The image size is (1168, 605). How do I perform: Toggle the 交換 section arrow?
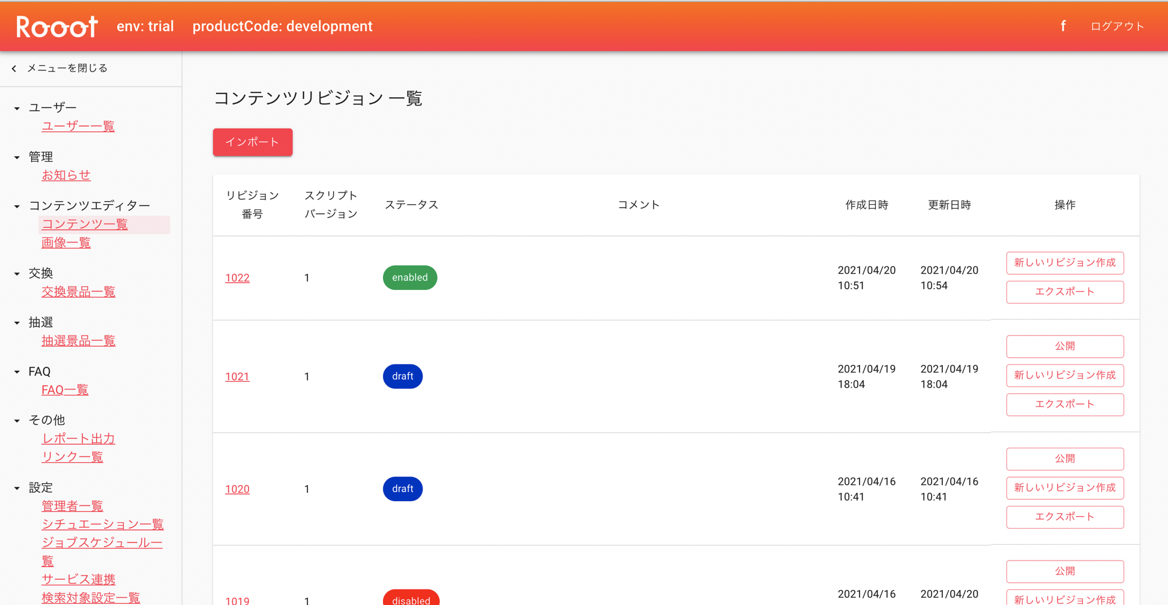pos(17,274)
